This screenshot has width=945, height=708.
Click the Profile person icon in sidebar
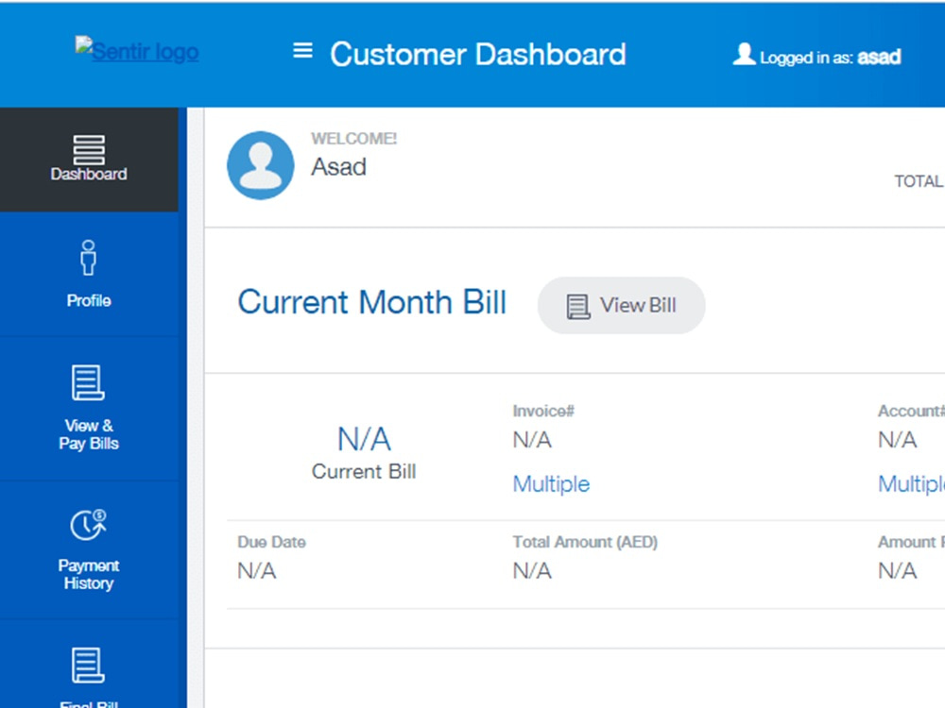89,258
